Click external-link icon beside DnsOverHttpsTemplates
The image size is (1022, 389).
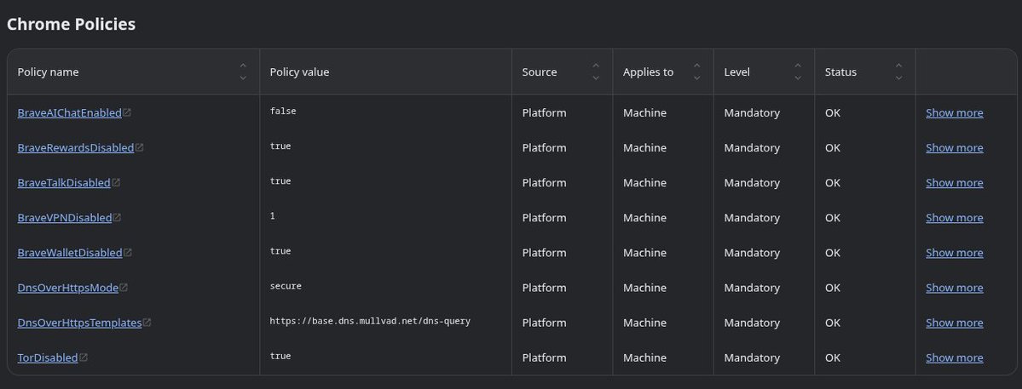click(147, 323)
